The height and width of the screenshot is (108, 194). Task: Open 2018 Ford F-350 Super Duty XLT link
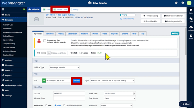(61, 15)
